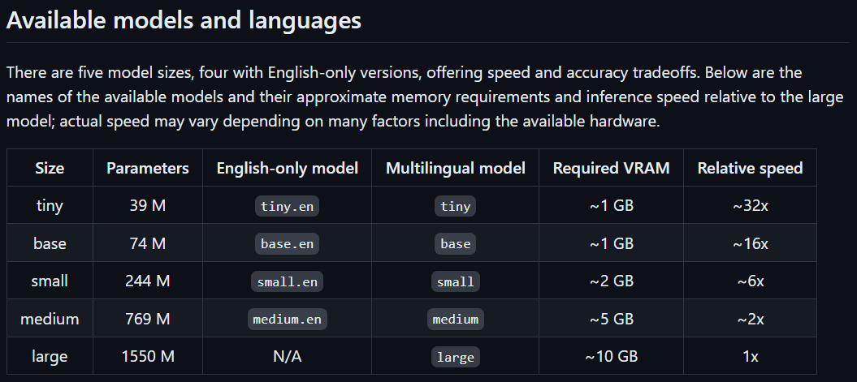Click the Parameters column header

[148, 168]
